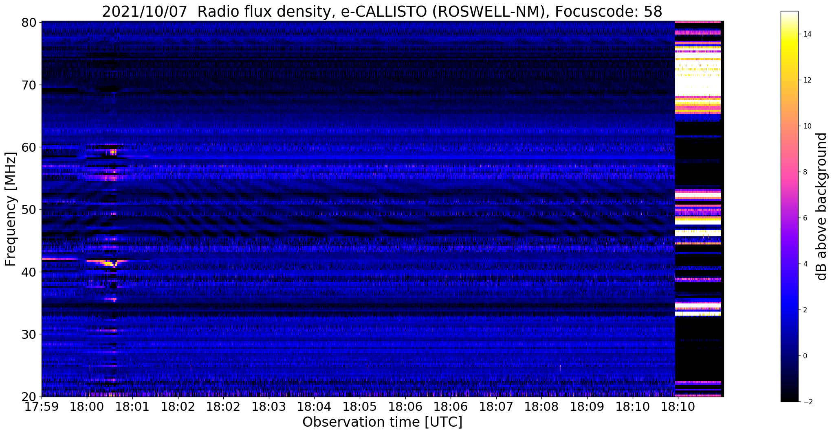Image resolution: width=834 pixels, height=434 pixels.
Task: Click the 'dB above background' colorbar label
Action: tap(821, 206)
